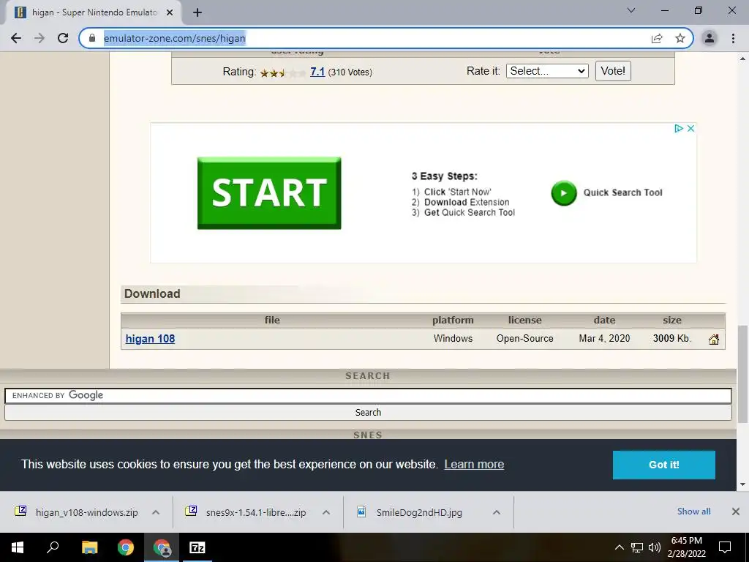
Task: Click the Mar 4, 2020 date cell
Action: [x=604, y=338]
